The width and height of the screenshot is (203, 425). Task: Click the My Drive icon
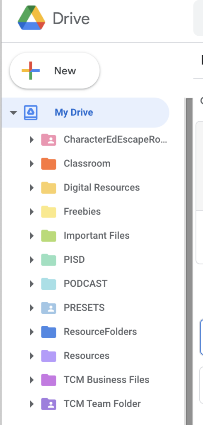[31, 112]
